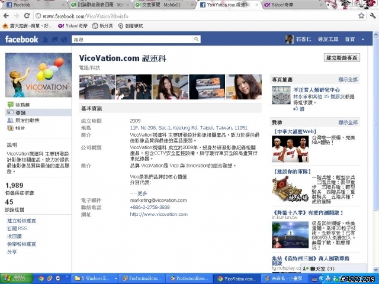The image size is (379, 284).
Task: Click the page scrollbar up arrow
Action: tap(376, 34)
